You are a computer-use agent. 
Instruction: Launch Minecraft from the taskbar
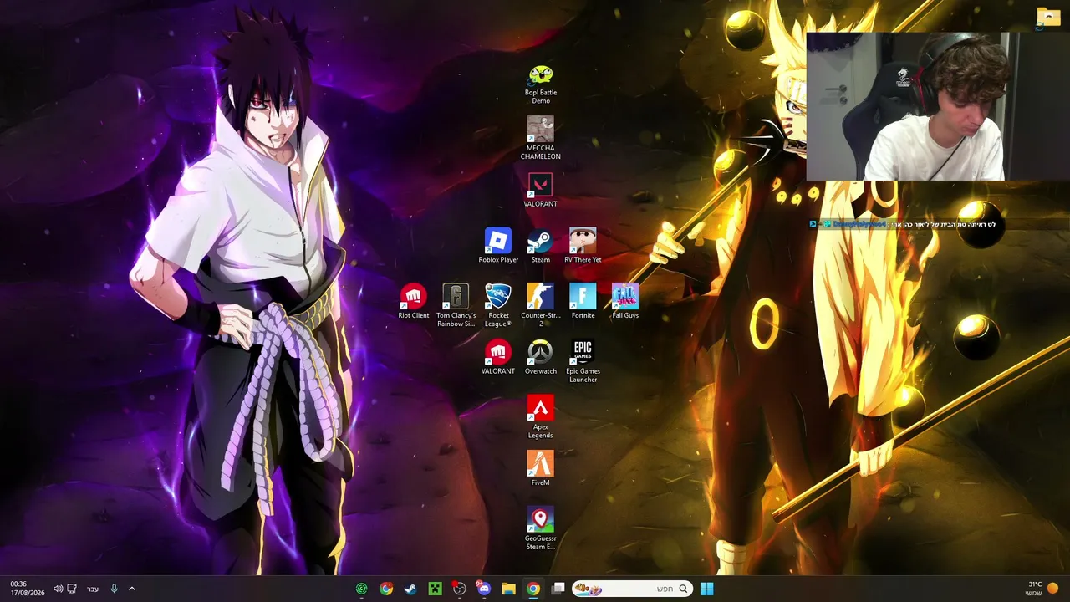click(435, 589)
